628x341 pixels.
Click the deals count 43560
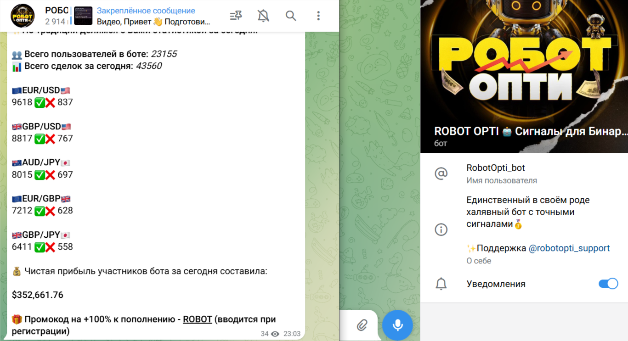pos(148,66)
